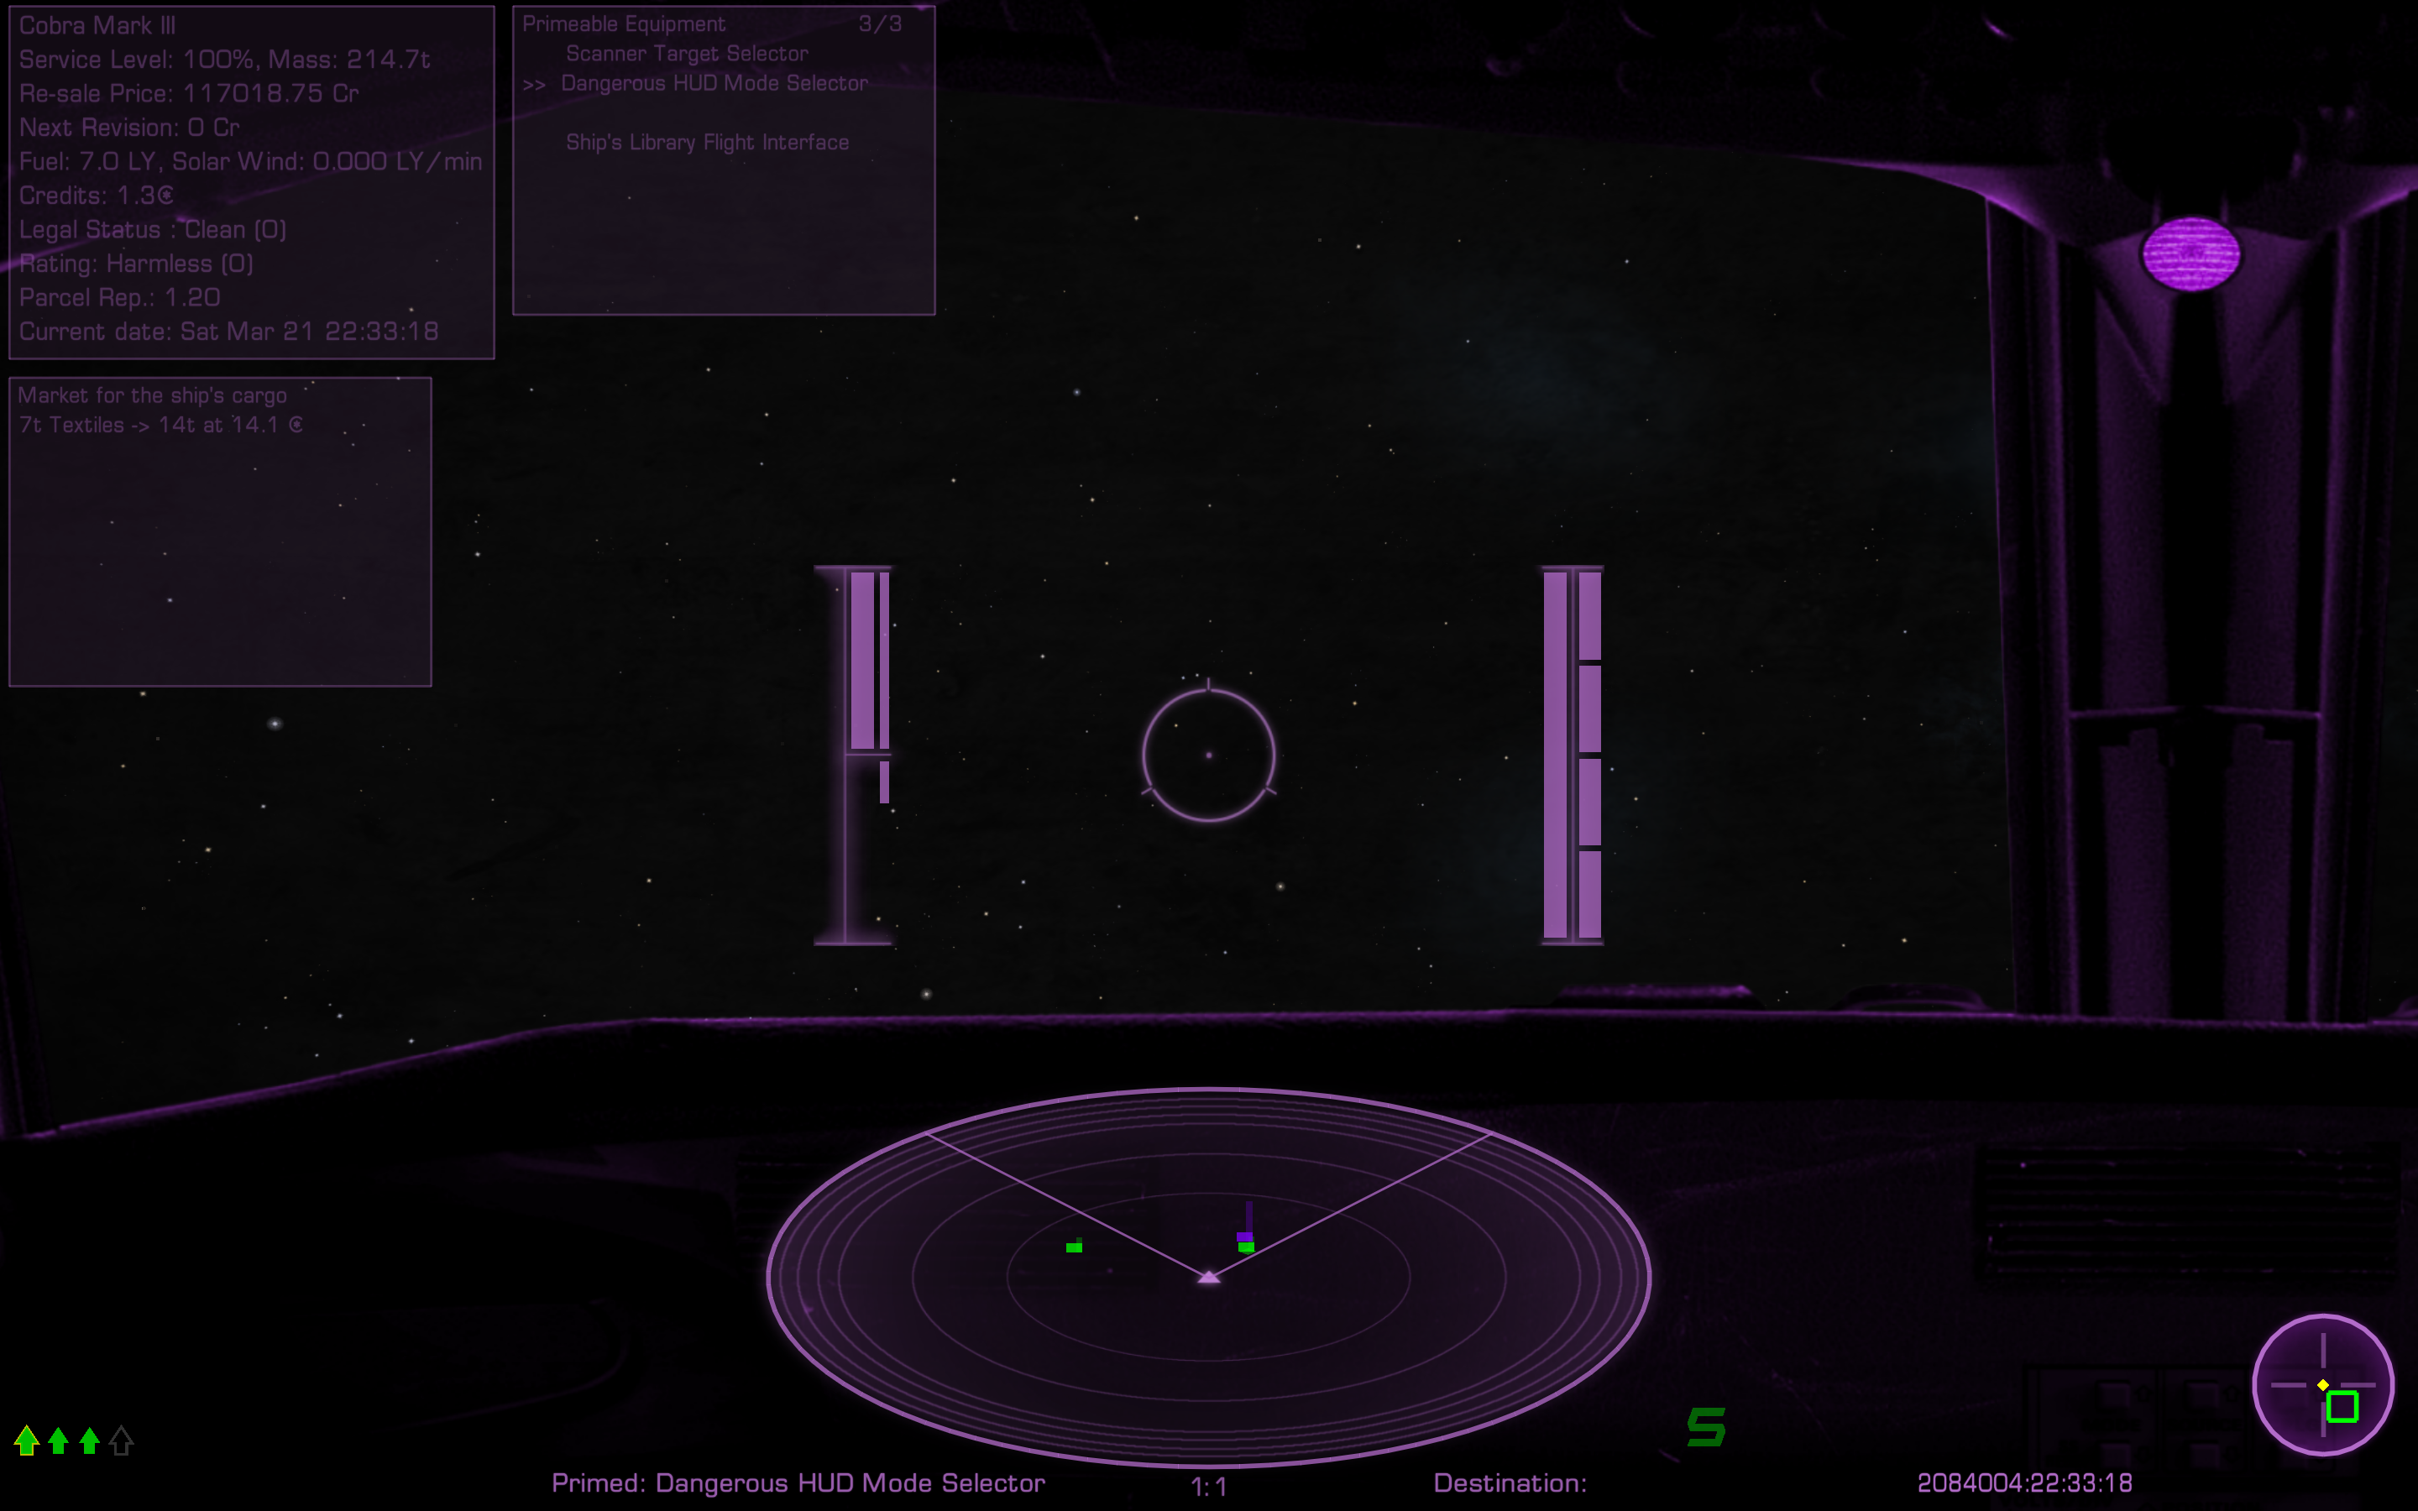Click the player ship triangle on scanner

[x=1209, y=1276]
